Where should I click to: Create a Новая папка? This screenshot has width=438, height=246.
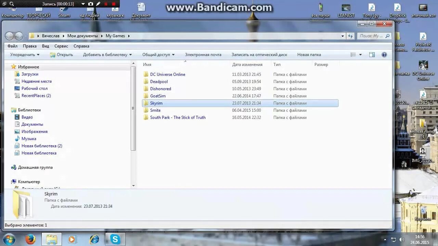(309, 55)
